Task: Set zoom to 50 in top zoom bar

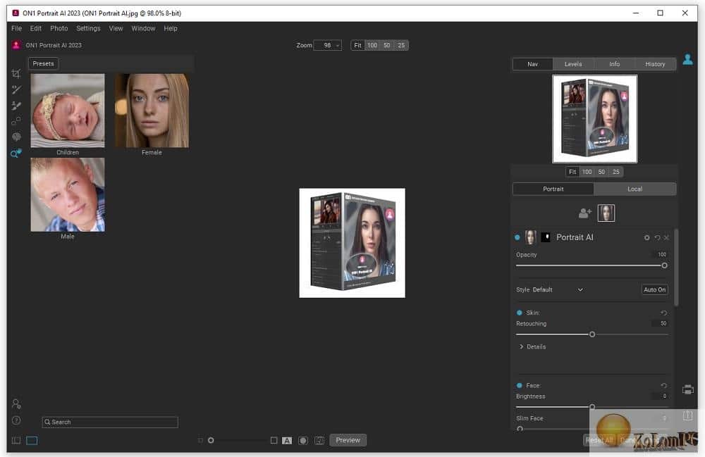Action: 386,45
